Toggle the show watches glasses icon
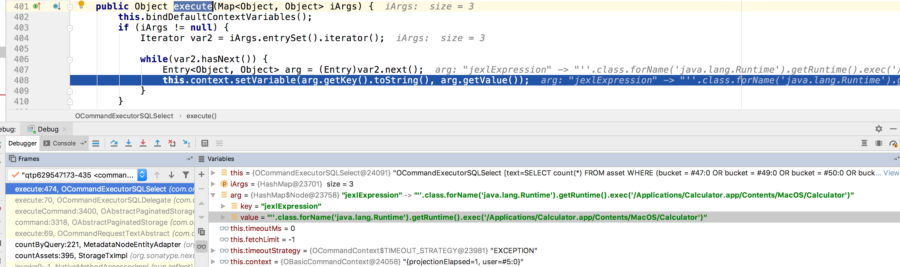 pyautogui.click(x=201, y=247)
